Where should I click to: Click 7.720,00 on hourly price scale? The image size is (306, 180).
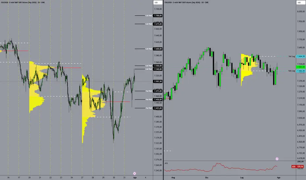[158, 9]
